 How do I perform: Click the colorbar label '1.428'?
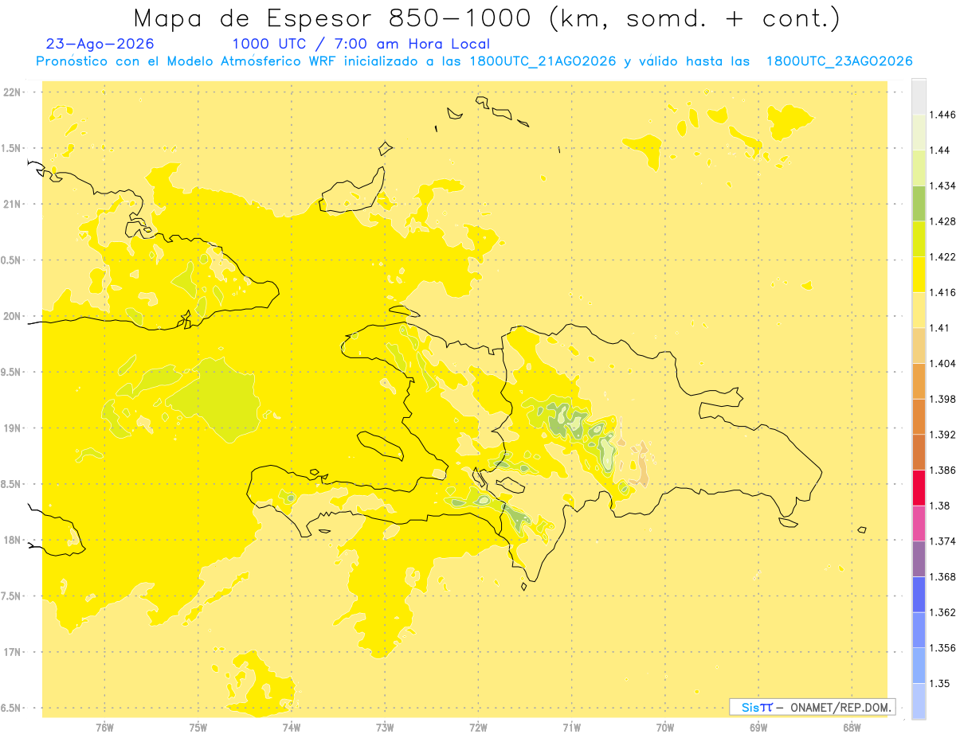(x=942, y=221)
